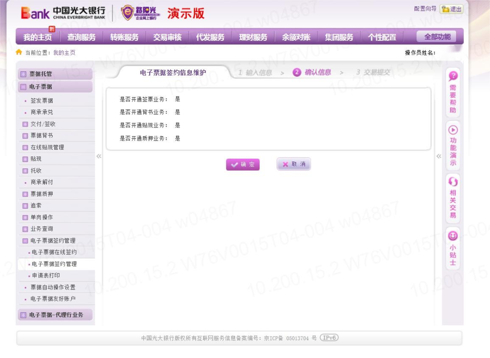Expand the 贴现 tree node
The width and height of the screenshot is (490, 358).
(x=25, y=159)
